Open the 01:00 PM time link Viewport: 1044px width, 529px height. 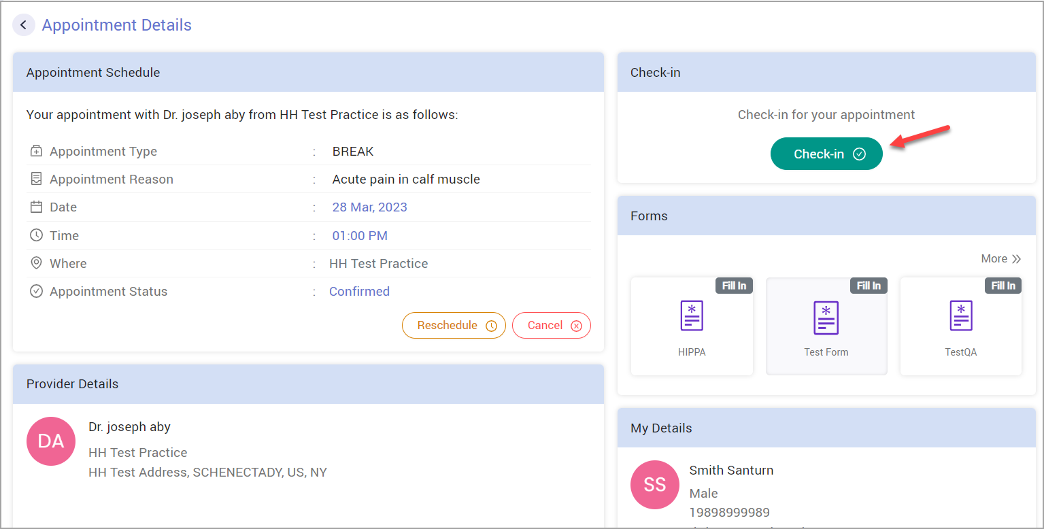[360, 235]
